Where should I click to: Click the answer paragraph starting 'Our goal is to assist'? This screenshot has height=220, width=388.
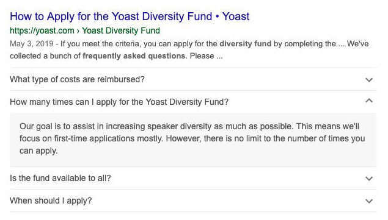[192, 138]
